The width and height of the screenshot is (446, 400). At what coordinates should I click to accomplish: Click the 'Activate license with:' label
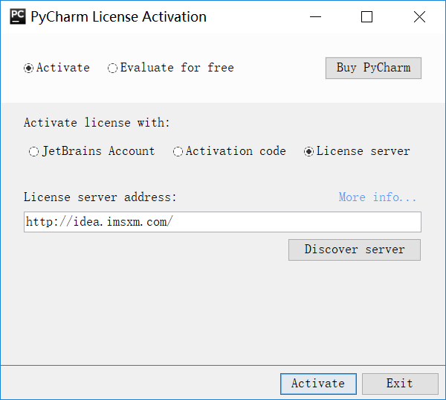tap(97, 123)
